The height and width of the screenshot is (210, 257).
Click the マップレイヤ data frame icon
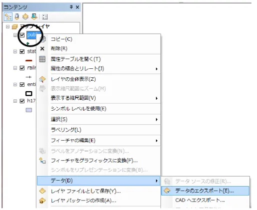click(15, 26)
